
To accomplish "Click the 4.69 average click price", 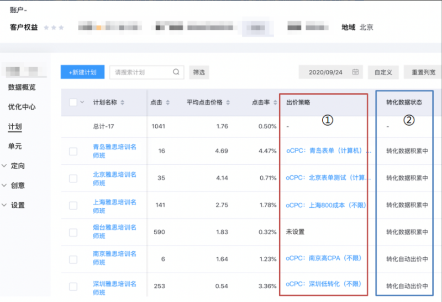I will tap(222, 151).
